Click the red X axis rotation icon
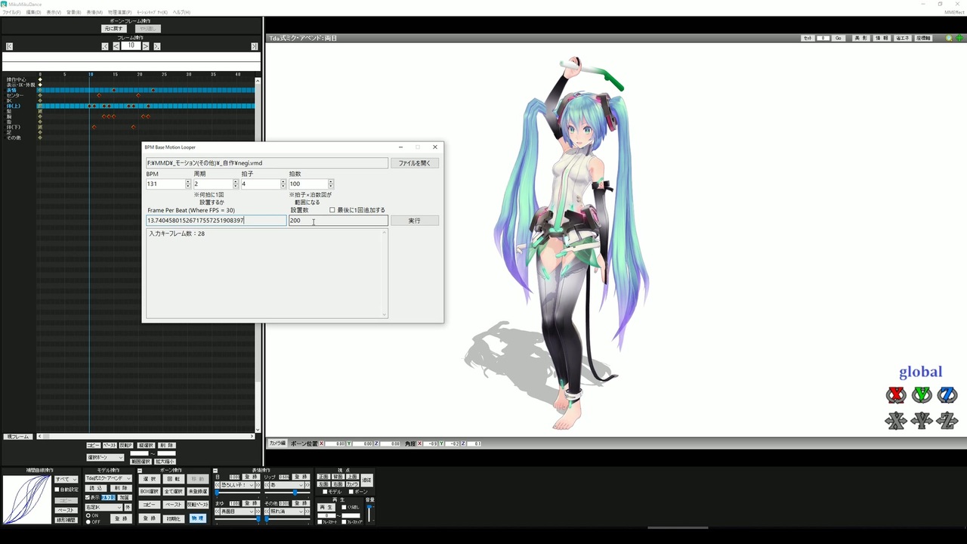967x544 pixels. (896, 394)
